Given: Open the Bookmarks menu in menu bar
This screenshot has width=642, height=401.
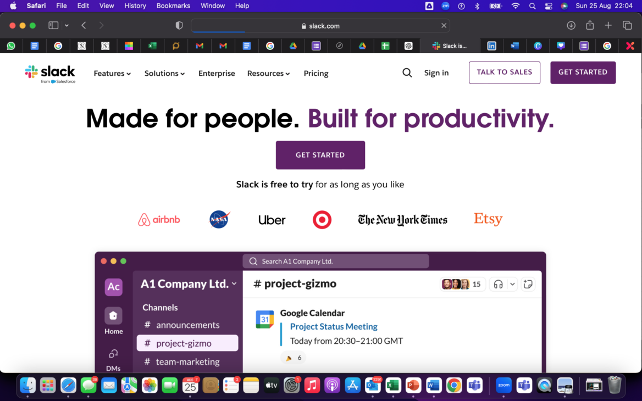Looking at the screenshot, I should (173, 6).
